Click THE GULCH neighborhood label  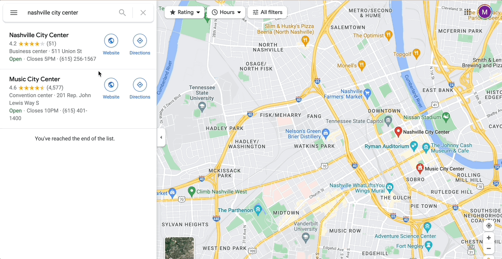[x=396, y=198]
